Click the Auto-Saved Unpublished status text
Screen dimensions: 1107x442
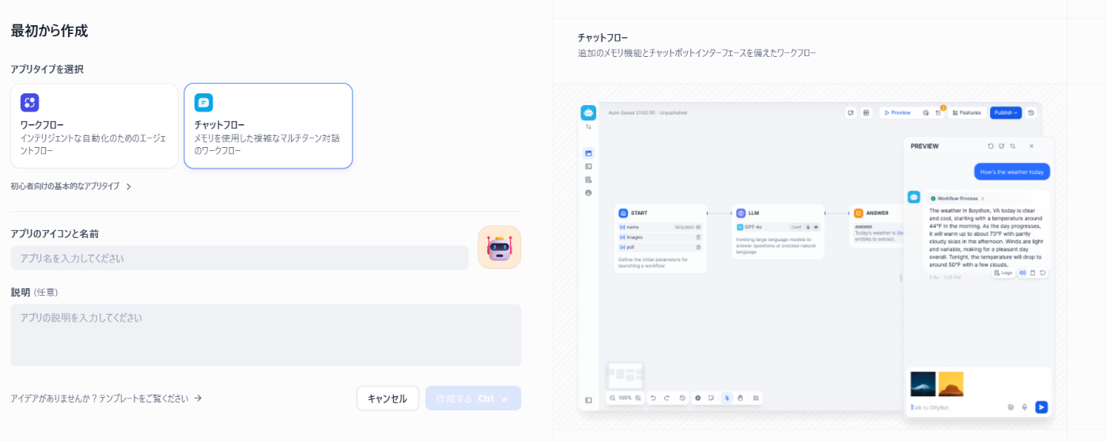[648, 113]
